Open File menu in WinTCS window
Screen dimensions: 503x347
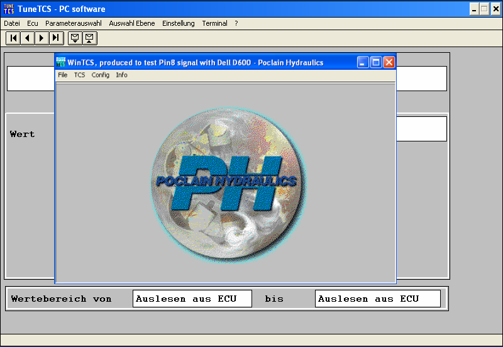tap(62, 75)
